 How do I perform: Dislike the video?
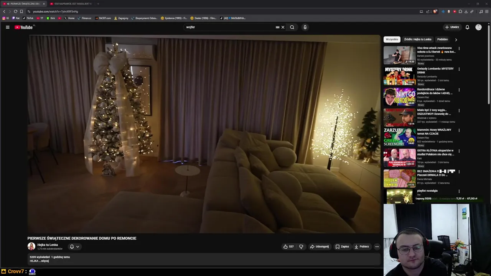click(301, 246)
